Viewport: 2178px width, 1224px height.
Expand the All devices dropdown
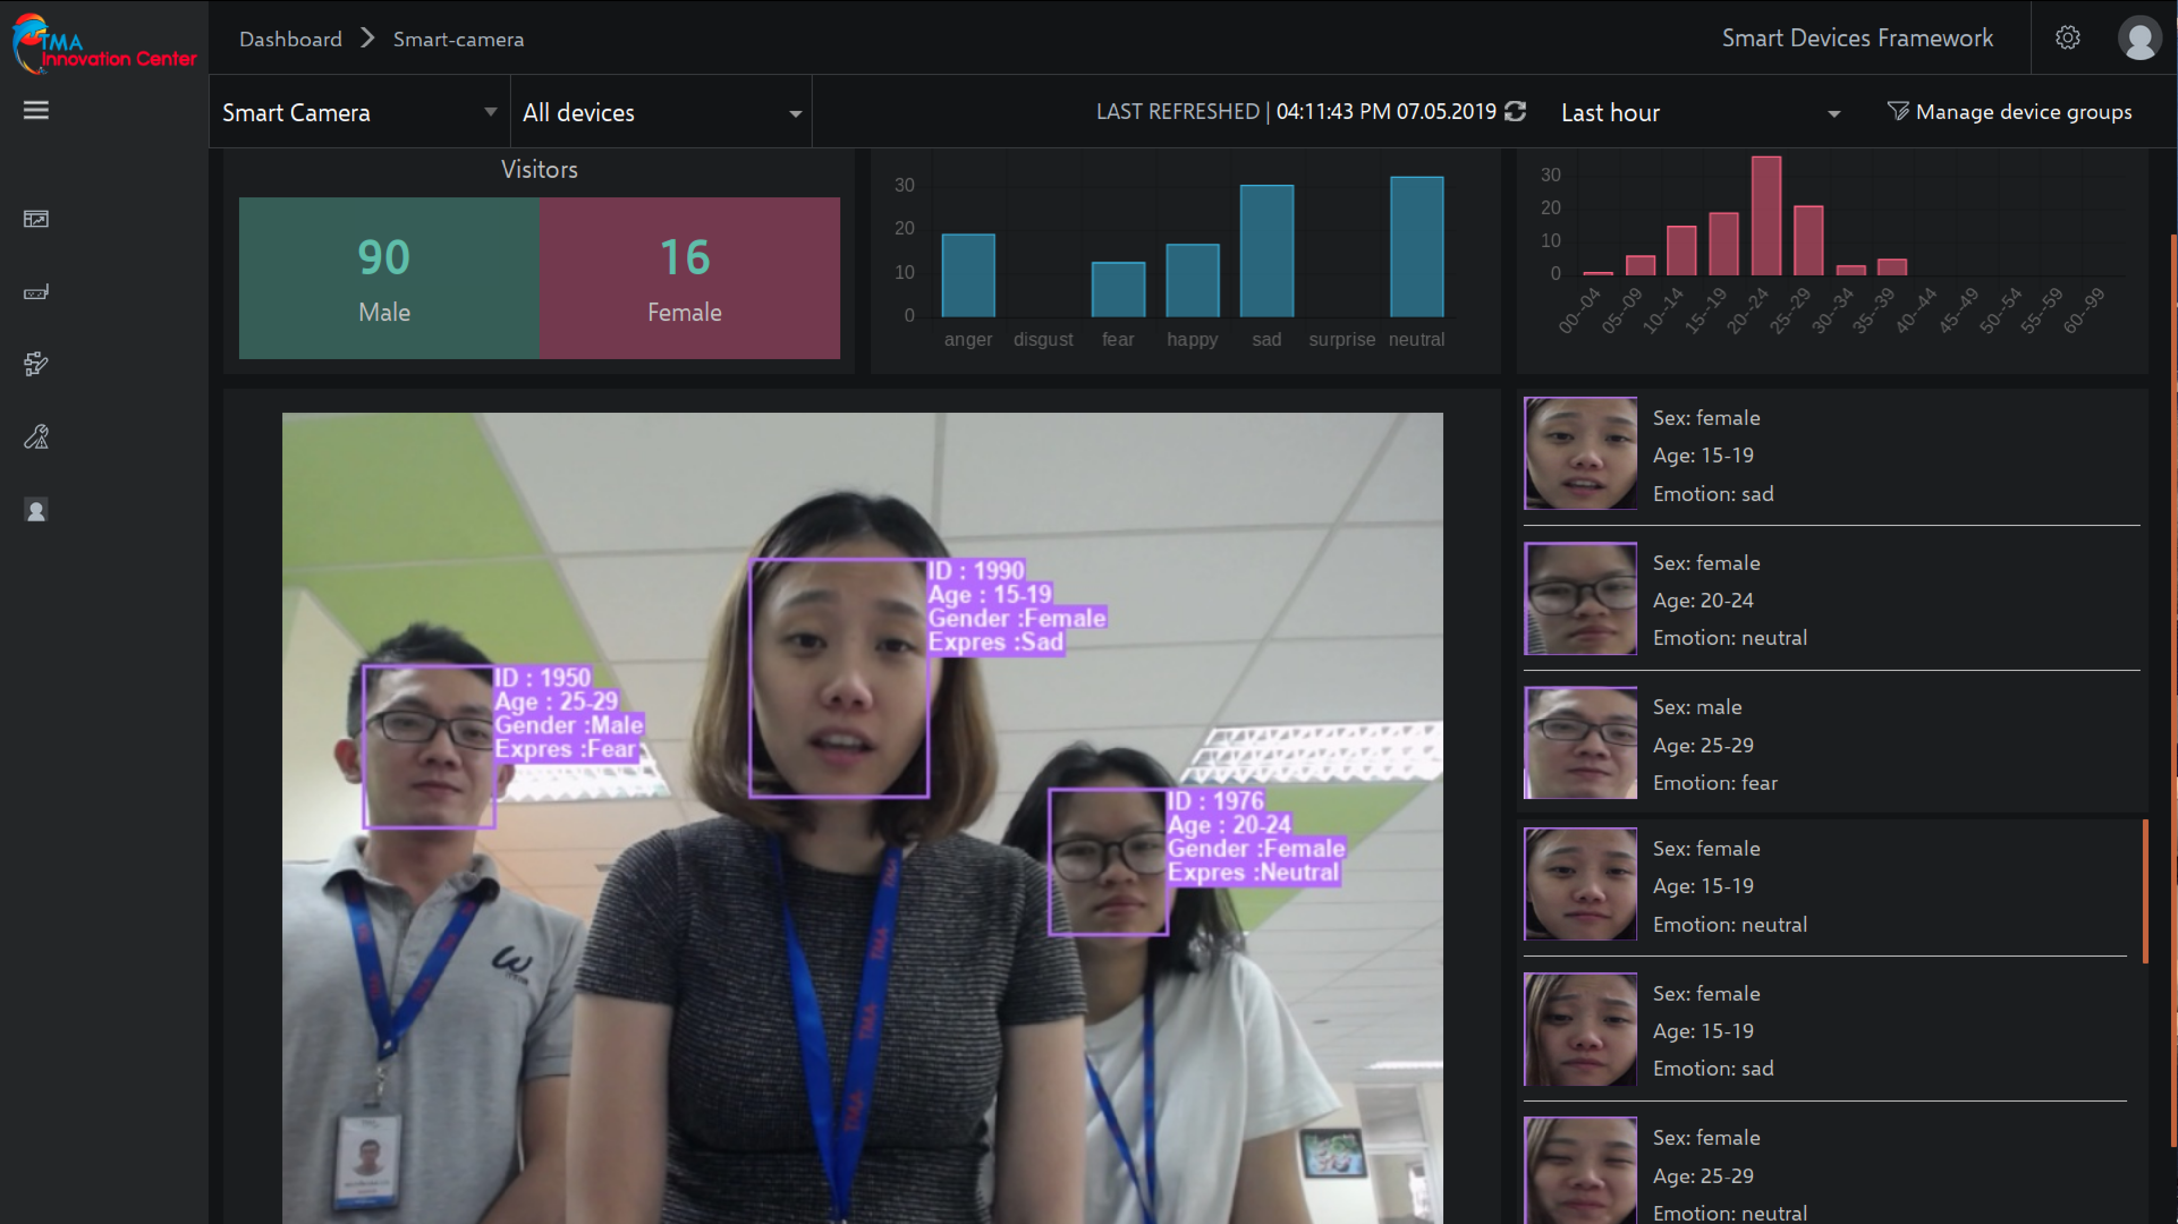[x=660, y=112]
